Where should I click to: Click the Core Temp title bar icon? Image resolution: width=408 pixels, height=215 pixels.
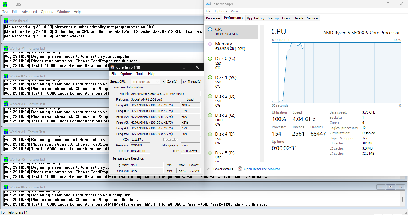click(x=112, y=67)
